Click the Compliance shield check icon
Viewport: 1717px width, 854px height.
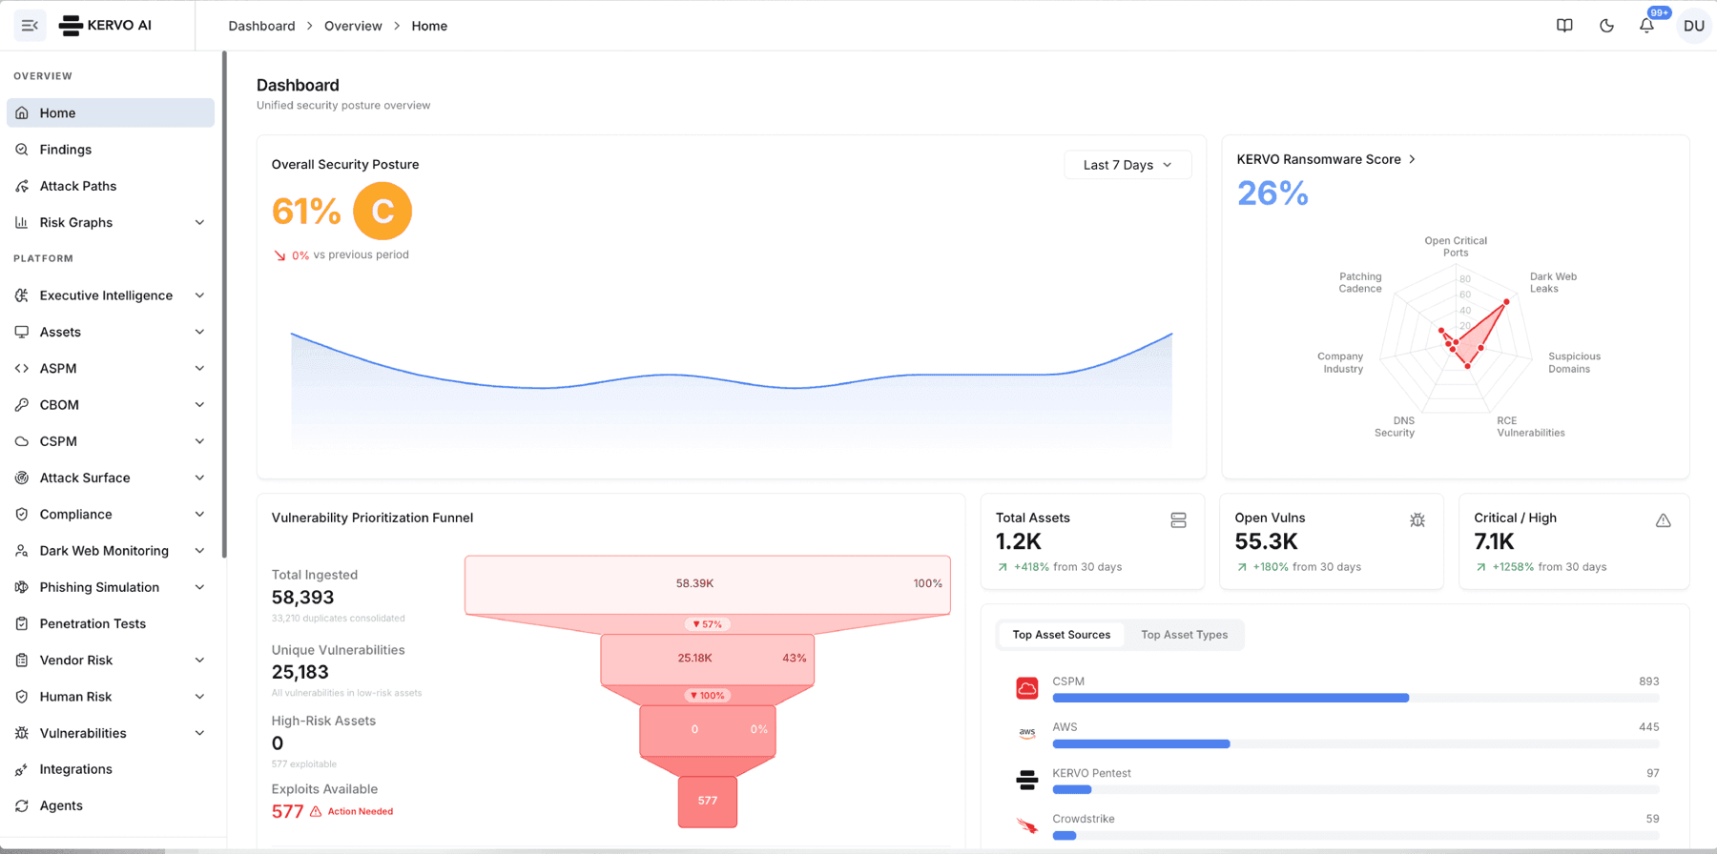[x=22, y=514]
